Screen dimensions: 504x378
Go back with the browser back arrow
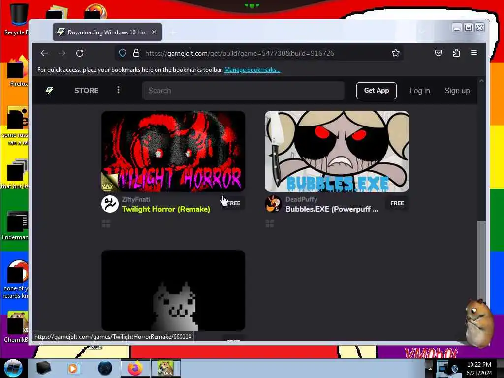coord(44,53)
